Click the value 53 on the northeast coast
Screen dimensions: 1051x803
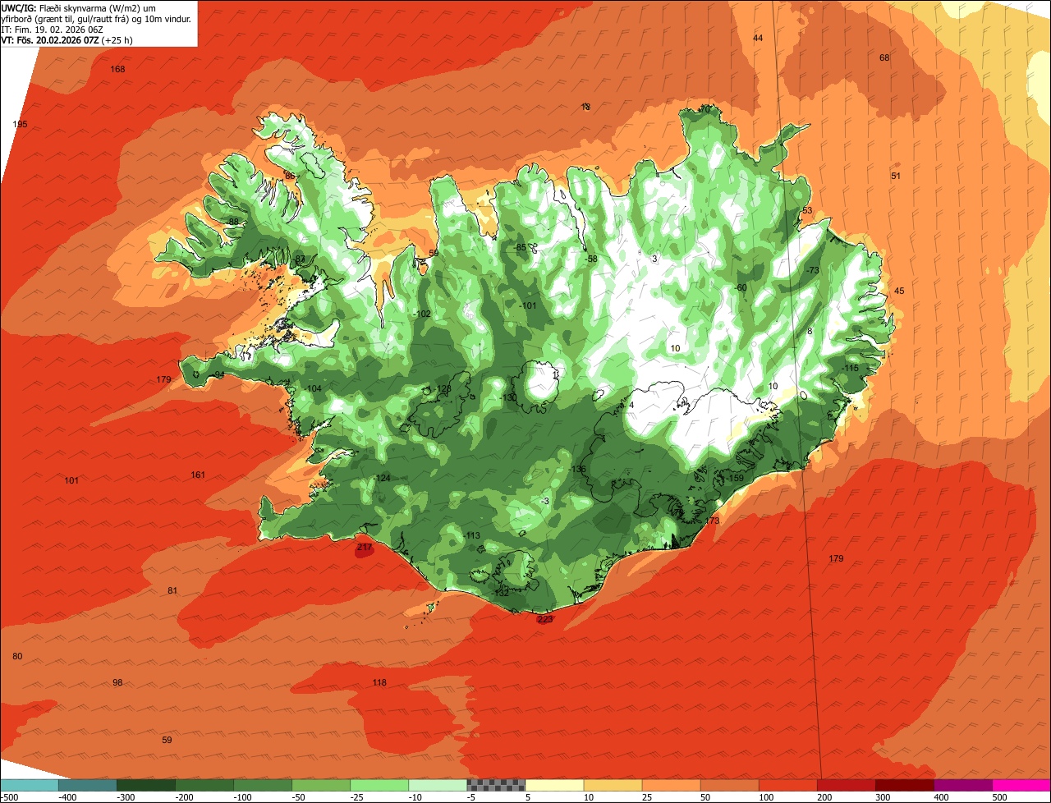click(x=807, y=211)
